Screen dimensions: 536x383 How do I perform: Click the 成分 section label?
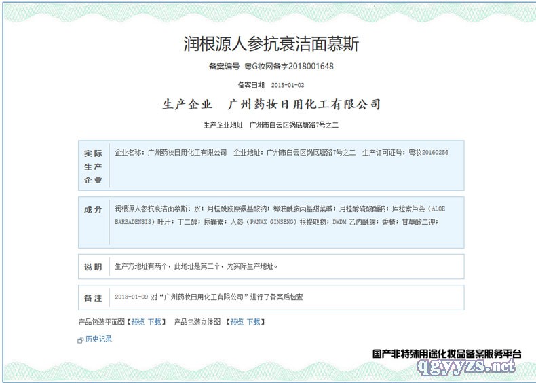pos(94,209)
